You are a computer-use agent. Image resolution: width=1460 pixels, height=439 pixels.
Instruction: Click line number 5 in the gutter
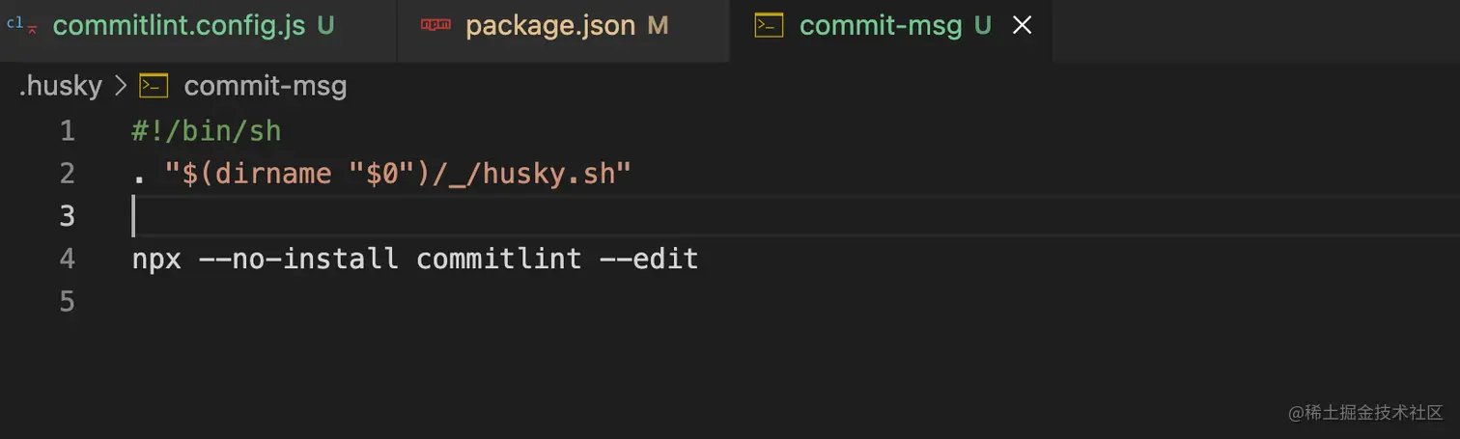[x=67, y=302]
